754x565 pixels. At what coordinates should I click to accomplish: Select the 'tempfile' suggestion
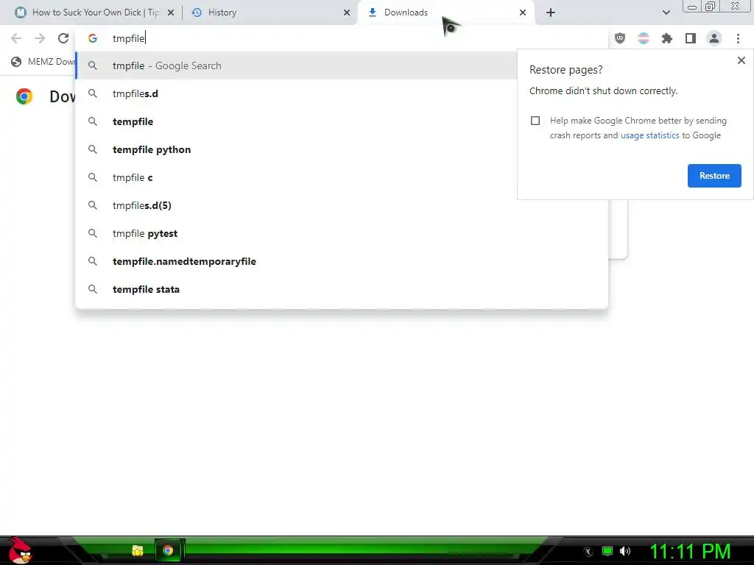point(296,121)
